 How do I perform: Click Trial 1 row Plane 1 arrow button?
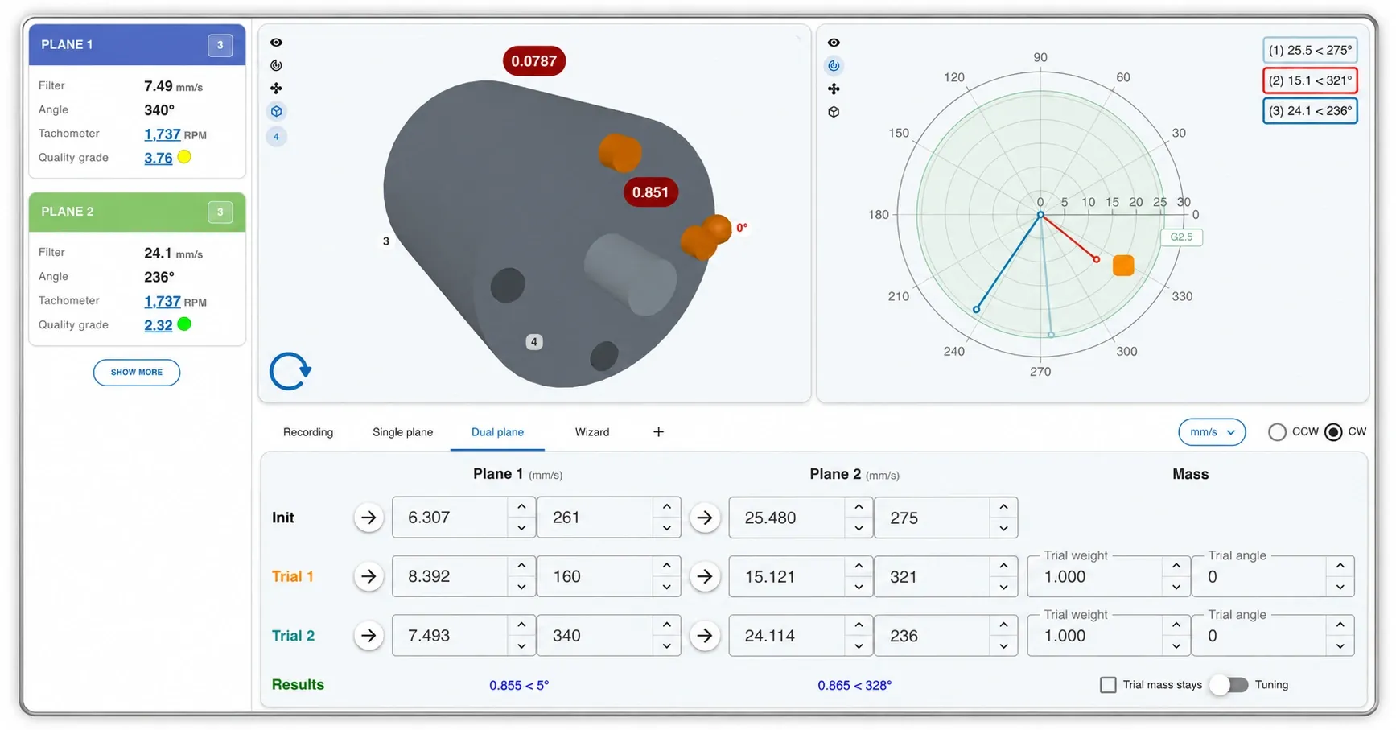(x=369, y=576)
